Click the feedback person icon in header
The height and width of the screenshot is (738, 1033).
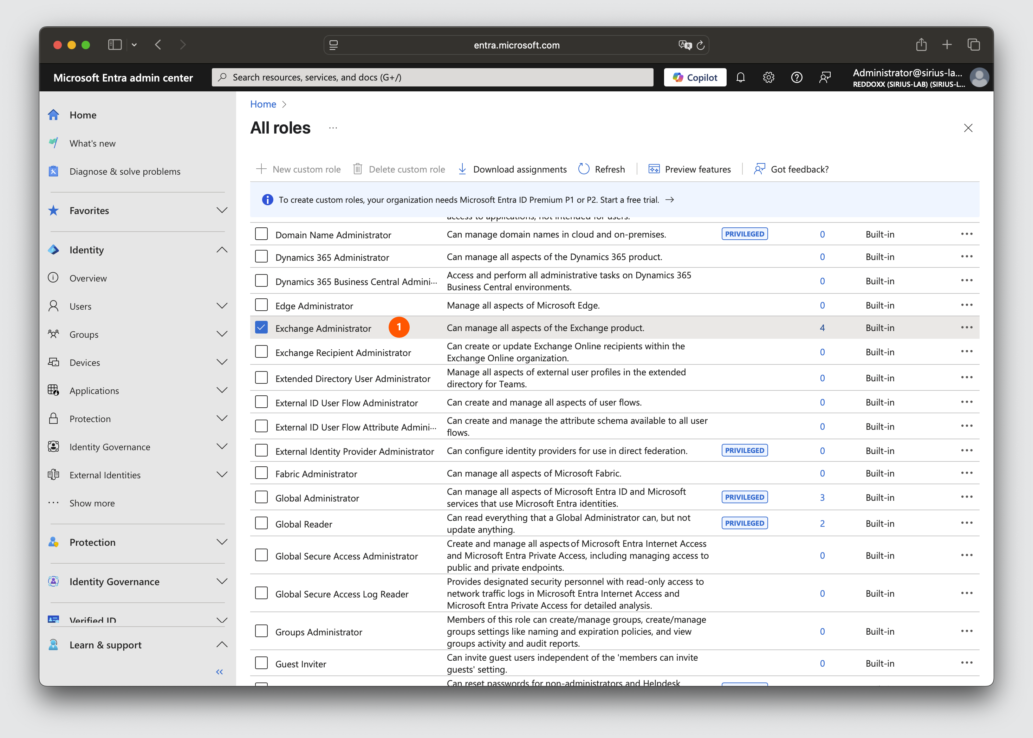(x=825, y=77)
